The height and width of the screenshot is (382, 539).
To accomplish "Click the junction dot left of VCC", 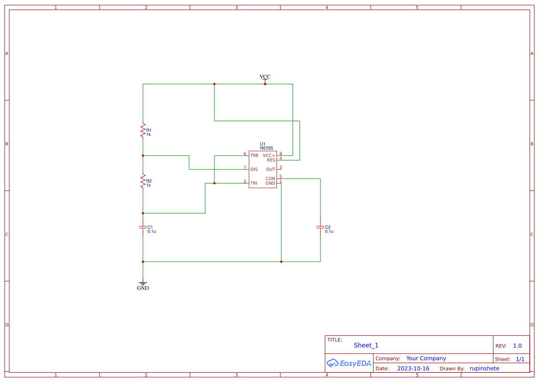I will click(x=214, y=84).
